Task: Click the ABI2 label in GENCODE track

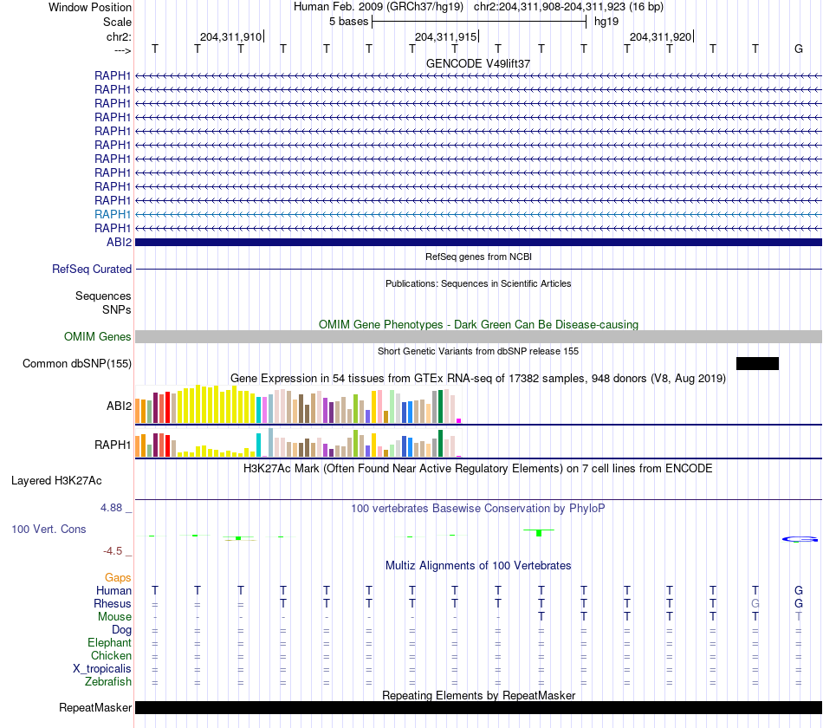Action: (x=120, y=242)
